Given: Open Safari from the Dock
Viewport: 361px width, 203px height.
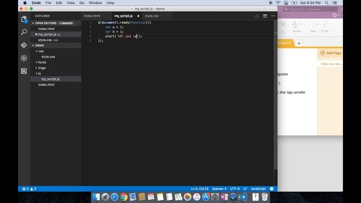Looking at the screenshot, I should click(115, 197).
